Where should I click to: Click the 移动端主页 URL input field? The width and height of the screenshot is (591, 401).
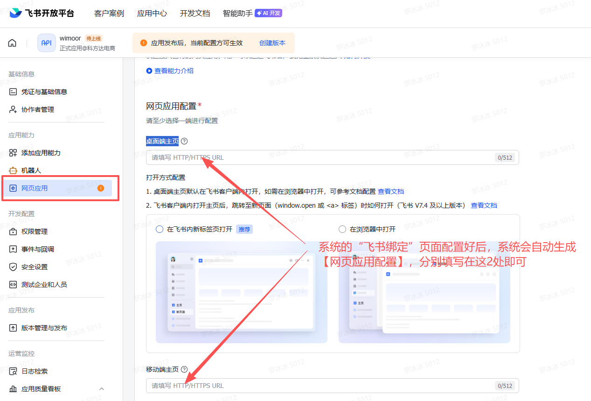tap(322, 386)
